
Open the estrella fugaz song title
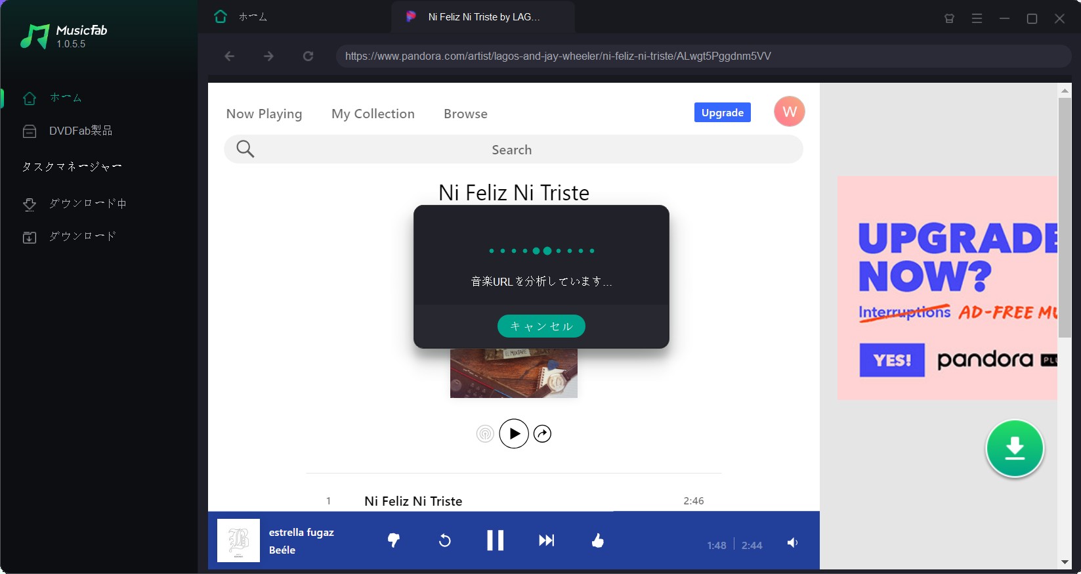pyautogui.click(x=301, y=533)
